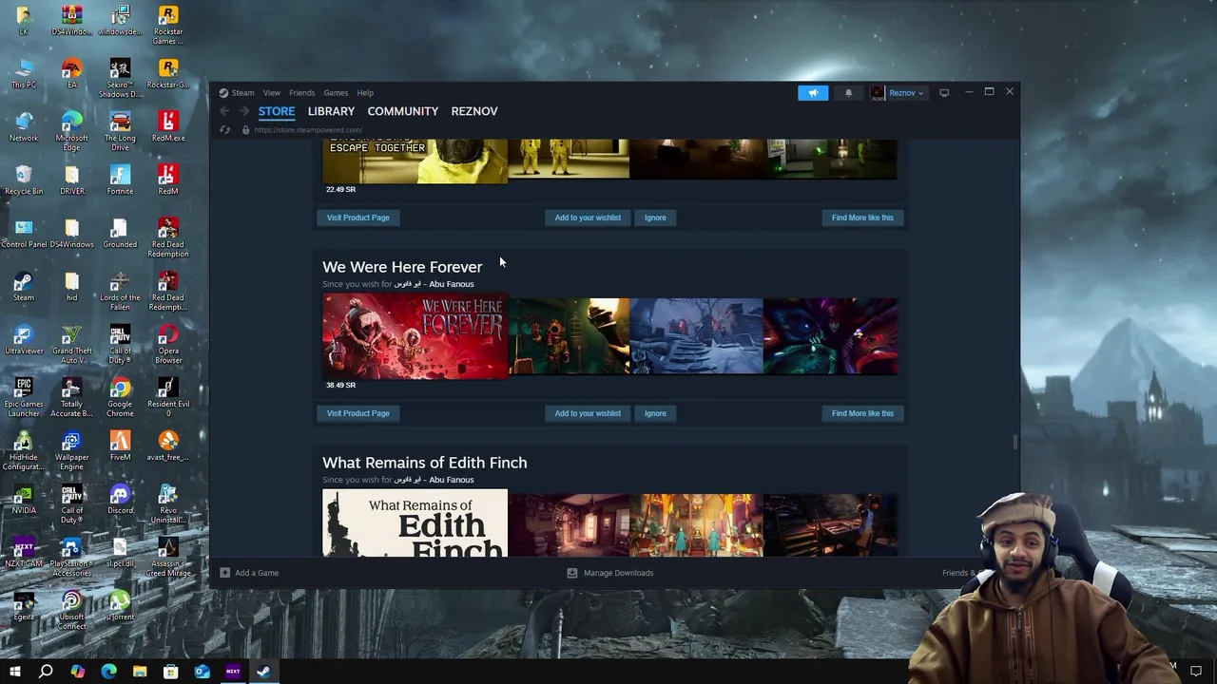Click Add a Game at bottom left
The width and height of the screenshot is (1217, 684).
[249, 573]
